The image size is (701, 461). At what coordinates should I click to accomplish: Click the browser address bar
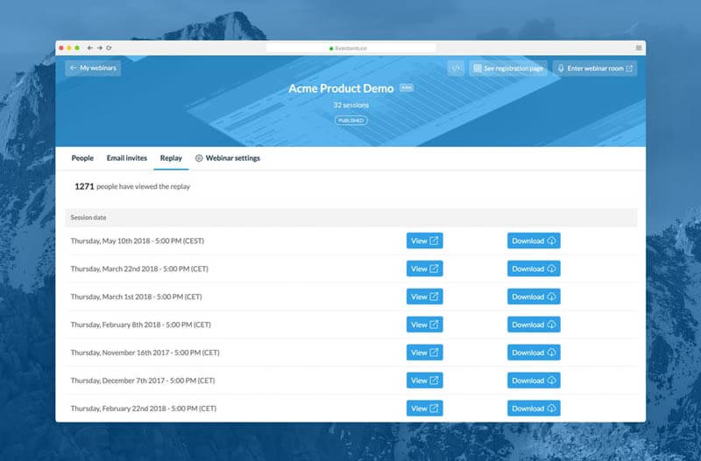click(350, 47)
